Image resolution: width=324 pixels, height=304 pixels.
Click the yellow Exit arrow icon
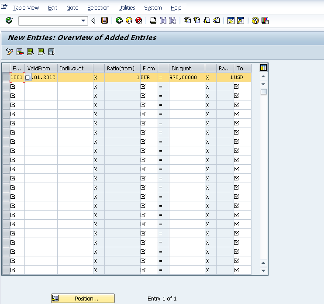click(129, 21)
